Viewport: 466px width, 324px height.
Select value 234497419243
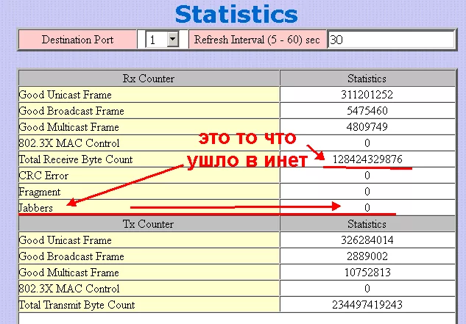[367, 305]
